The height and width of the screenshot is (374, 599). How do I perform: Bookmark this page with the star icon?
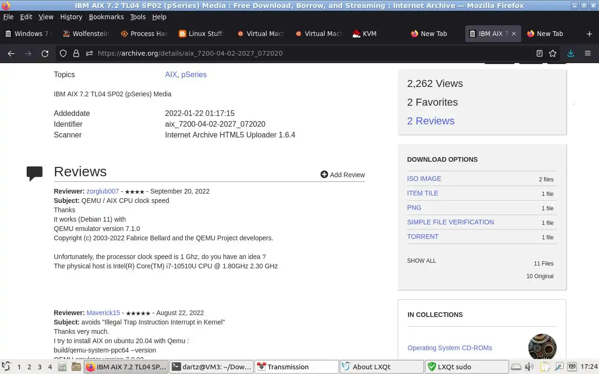[553, 53]
